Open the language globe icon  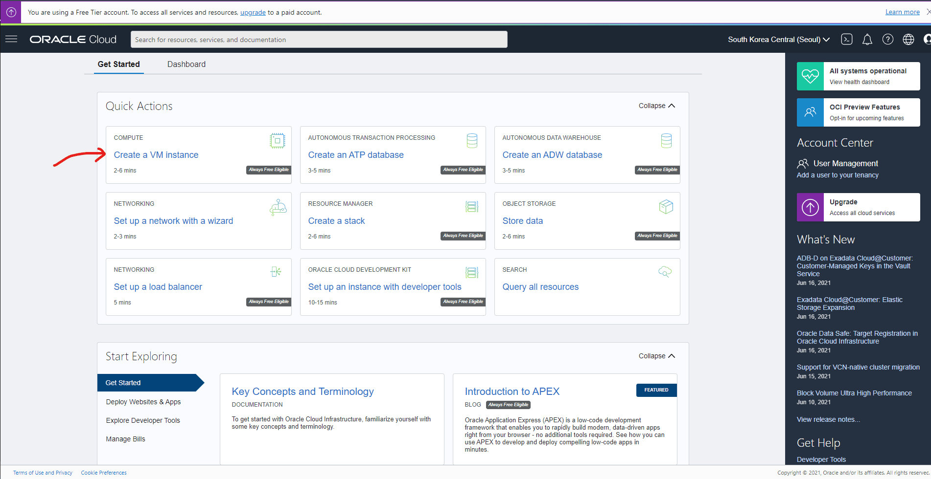tap(908, 40)
